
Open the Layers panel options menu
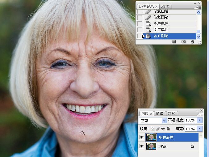[x=201, y=115]
